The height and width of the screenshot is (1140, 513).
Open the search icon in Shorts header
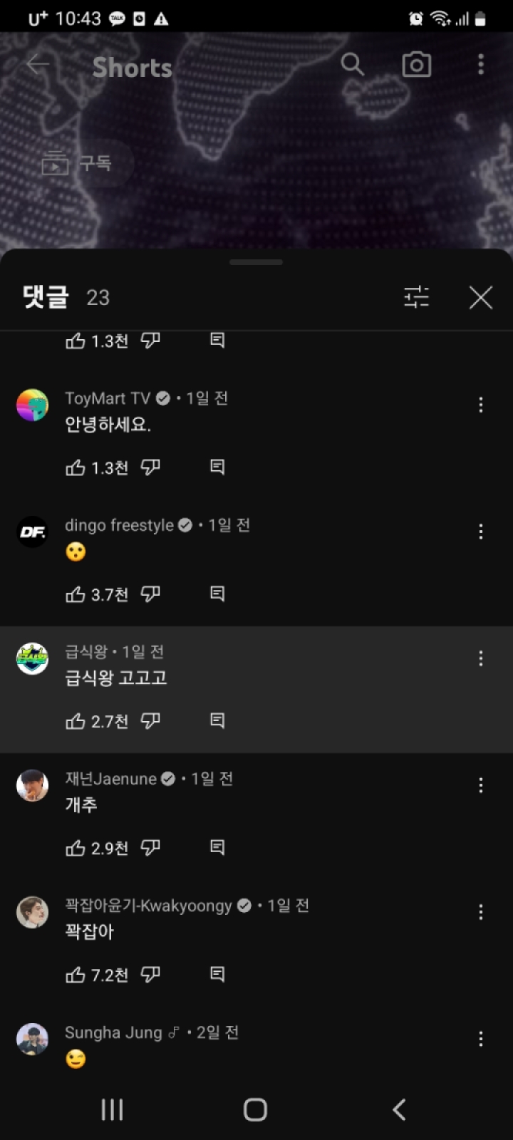(352, 65)
